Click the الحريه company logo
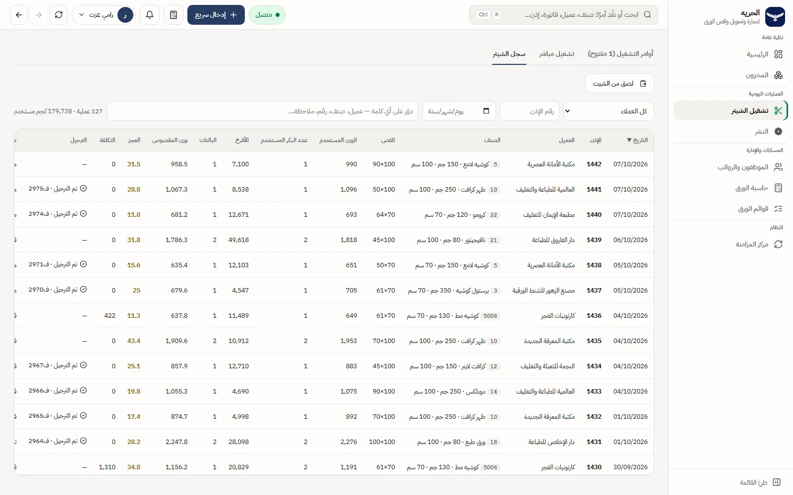793x495 pixels. point(775,17)
